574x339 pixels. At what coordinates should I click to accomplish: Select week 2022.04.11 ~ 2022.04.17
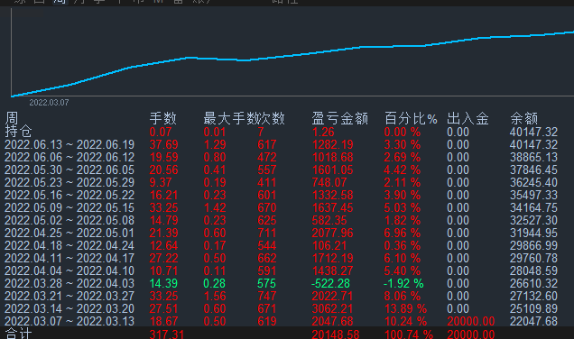[x=69, y=259]
